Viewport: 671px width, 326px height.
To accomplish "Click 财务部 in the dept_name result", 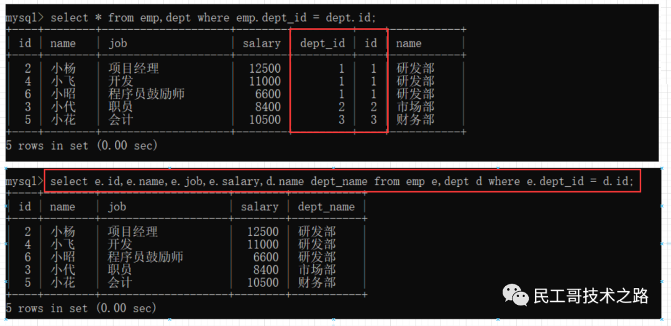I will (317, 283).
